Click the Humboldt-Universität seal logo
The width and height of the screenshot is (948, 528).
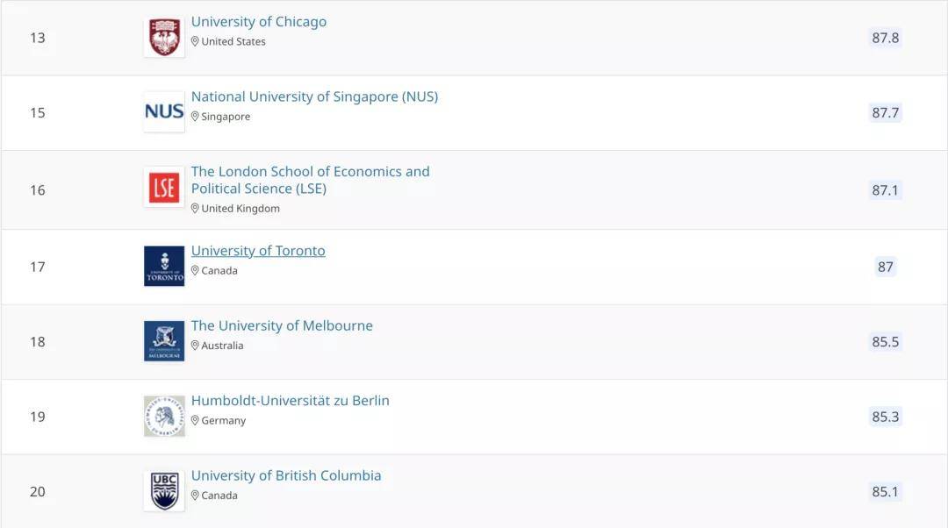164,417
